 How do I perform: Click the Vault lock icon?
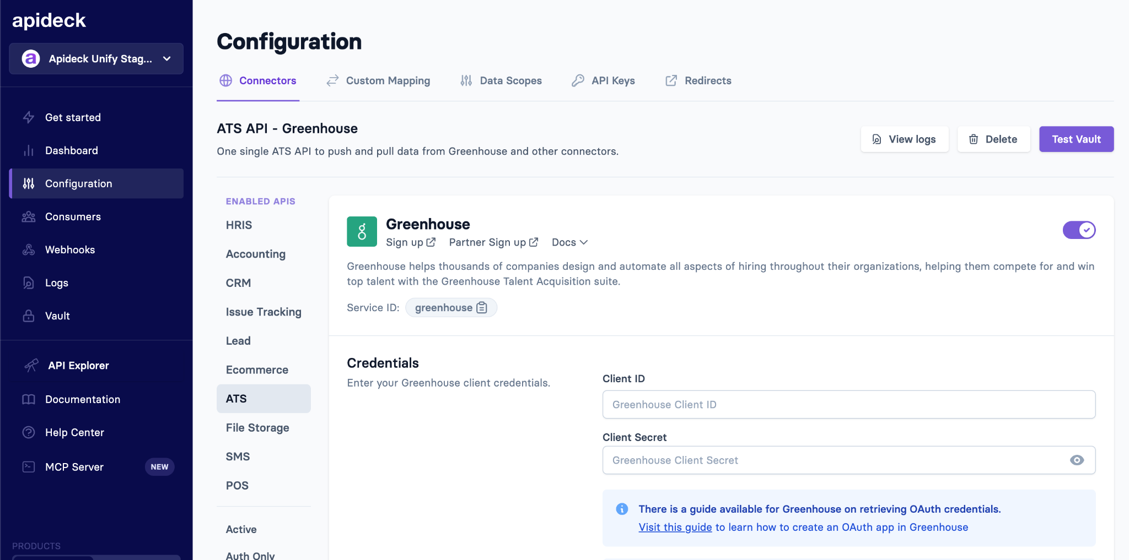coord(29,316)
